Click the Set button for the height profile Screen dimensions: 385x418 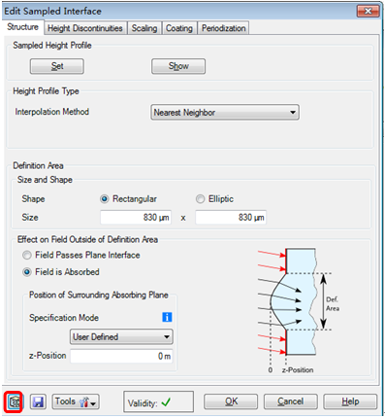(57, 66)
